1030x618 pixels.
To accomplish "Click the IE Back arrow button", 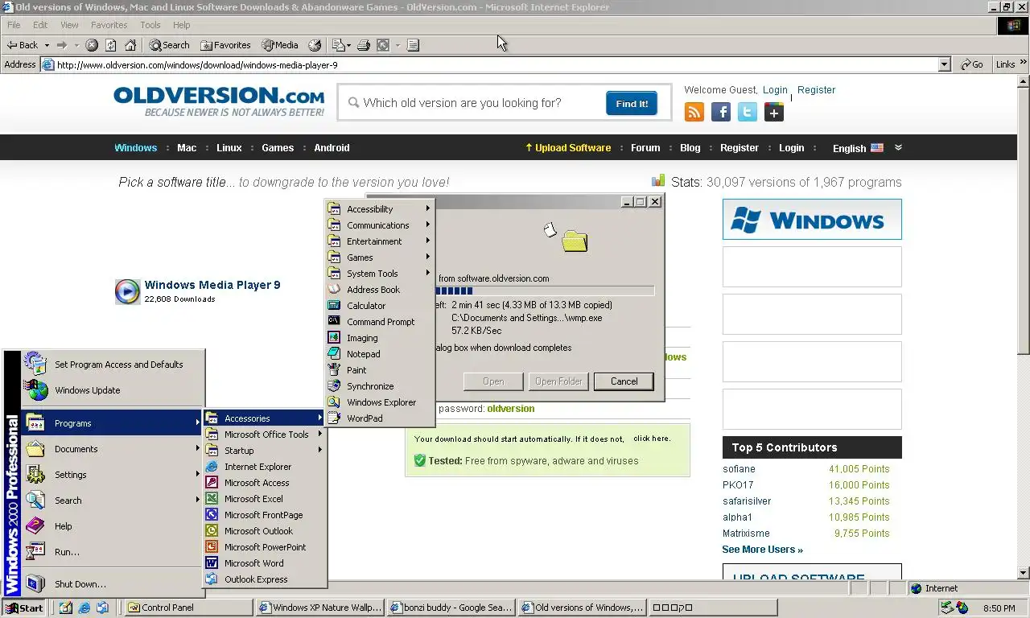I will click(x=23, y=45).
